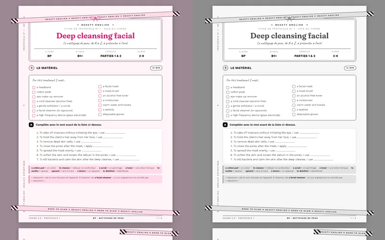Check 'a mild cleanser (alcohol-free)' on gray sheet
Viewport: 385px width, 240px height.
[x=228, y=102]
